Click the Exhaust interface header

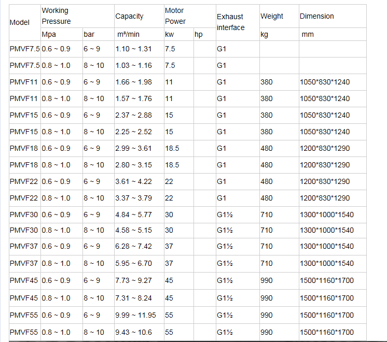230,22
